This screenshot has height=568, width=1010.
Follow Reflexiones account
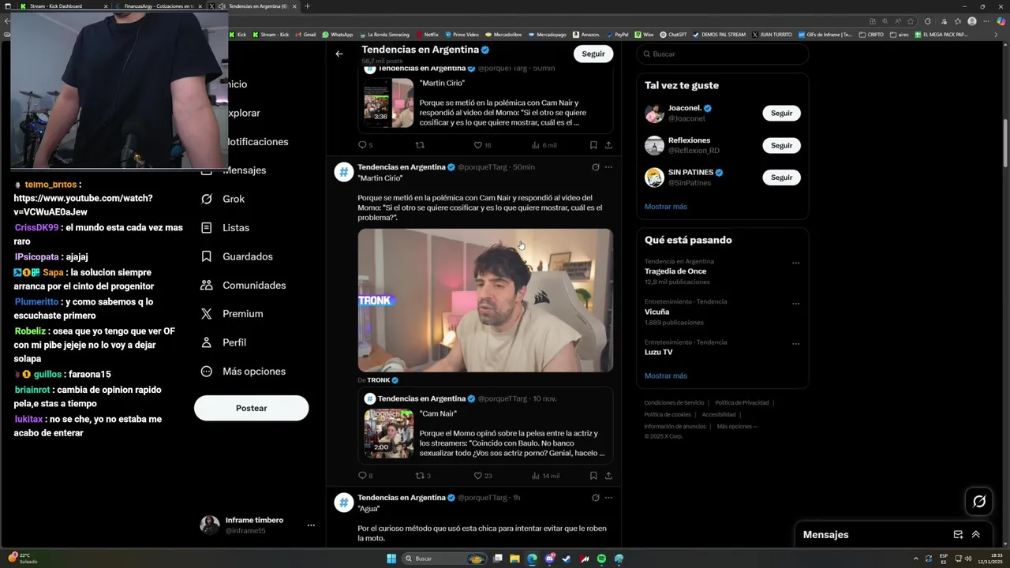pyautogui.click(x=781, y=145)
